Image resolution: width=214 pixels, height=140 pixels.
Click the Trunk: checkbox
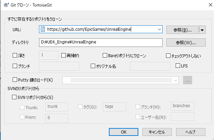(22, 107)
